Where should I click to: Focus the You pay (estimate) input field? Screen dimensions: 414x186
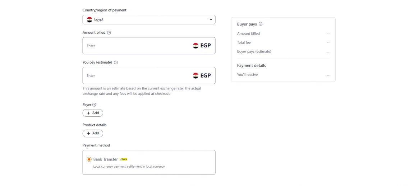tap(137, 76)
